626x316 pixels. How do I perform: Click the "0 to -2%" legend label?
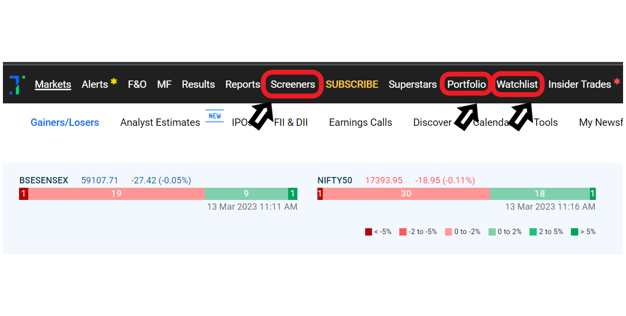click(x=468, y=232)
